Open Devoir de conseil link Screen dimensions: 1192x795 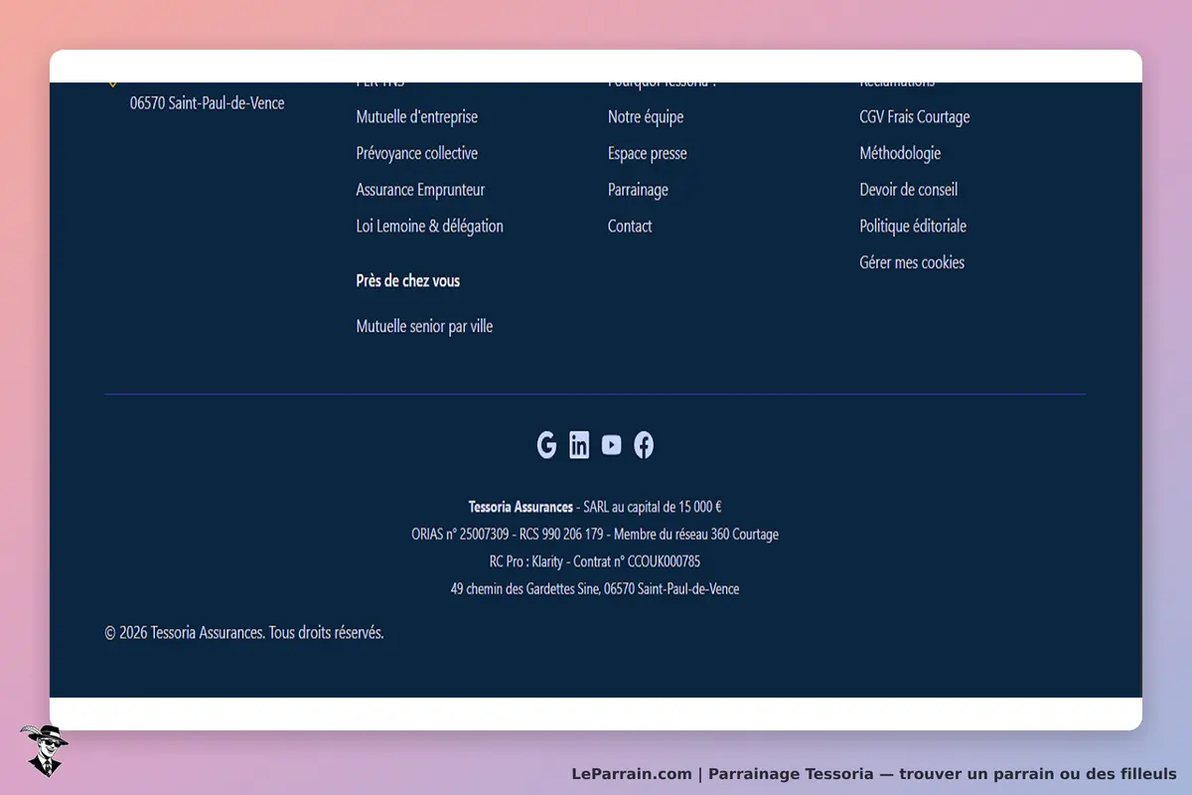tap(909, 190)
